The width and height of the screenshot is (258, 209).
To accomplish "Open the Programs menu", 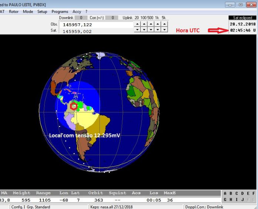I will pyautogui.click(x=60, y=11).
